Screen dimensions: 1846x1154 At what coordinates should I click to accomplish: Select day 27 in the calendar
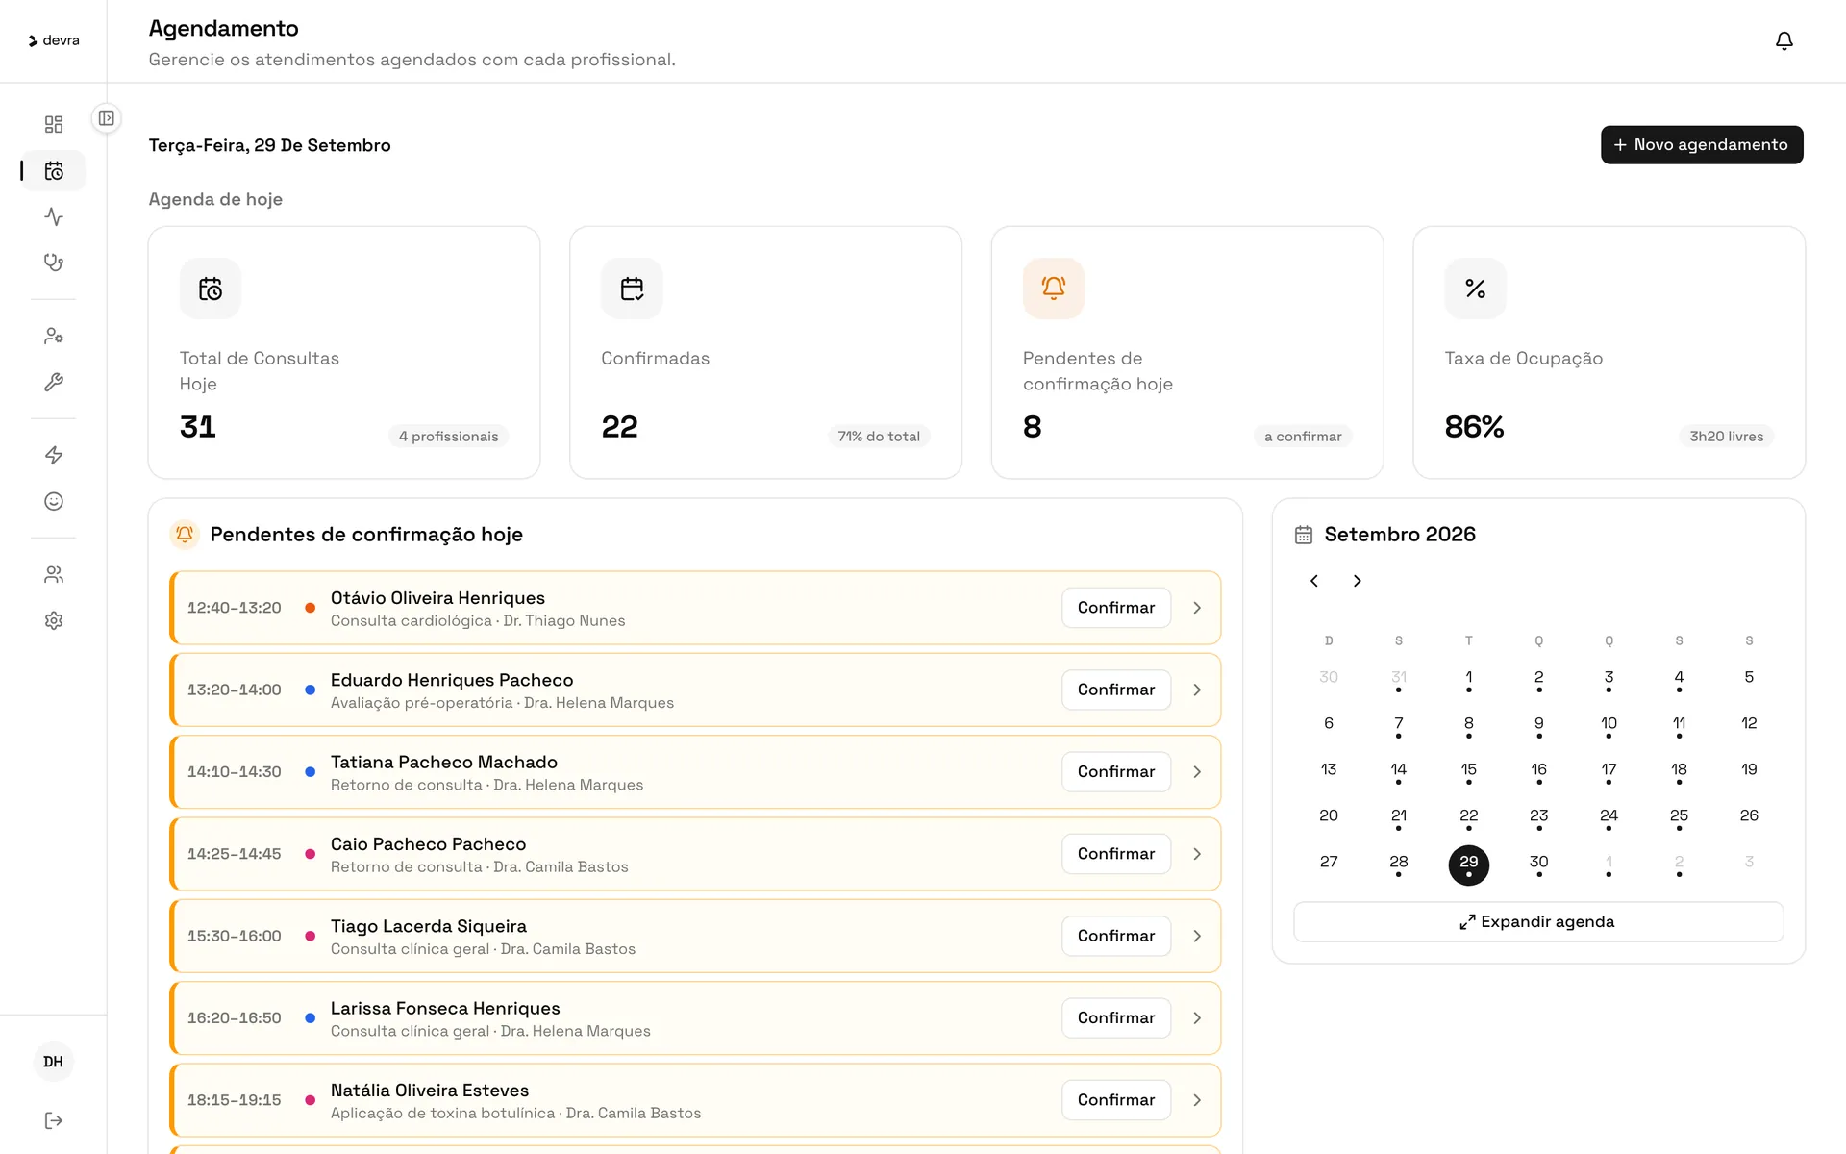coord(1329,863)
